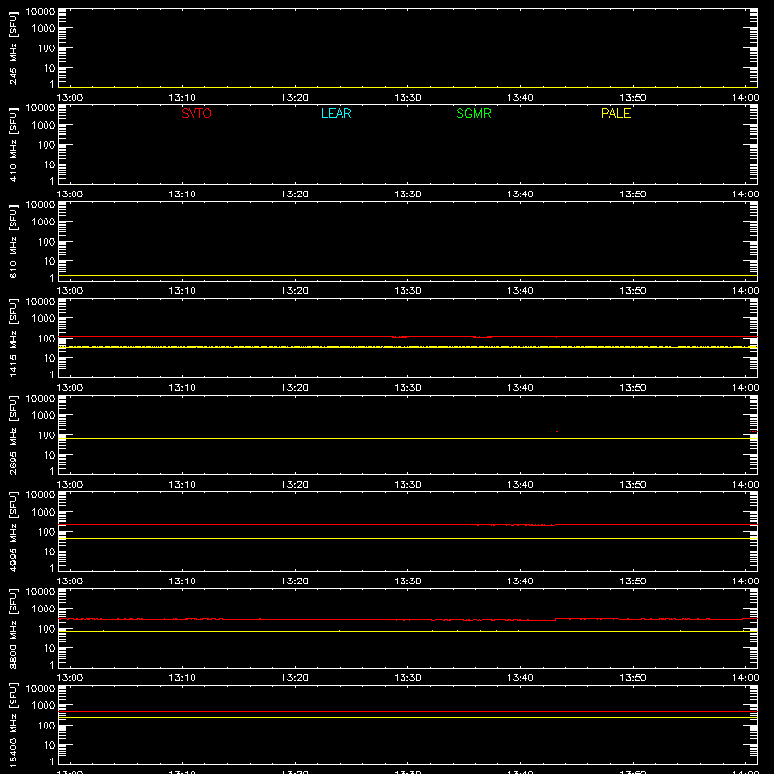Click the 1000 tick label on the 410 MHz plot
The image size is (774, 774).
(x=44, y=126)
